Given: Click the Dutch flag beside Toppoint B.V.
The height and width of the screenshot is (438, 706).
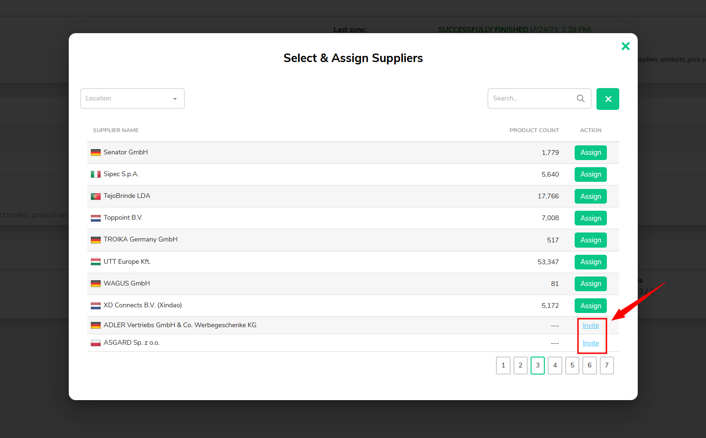Looking at the screenshot, I should [x=96, y=218].
